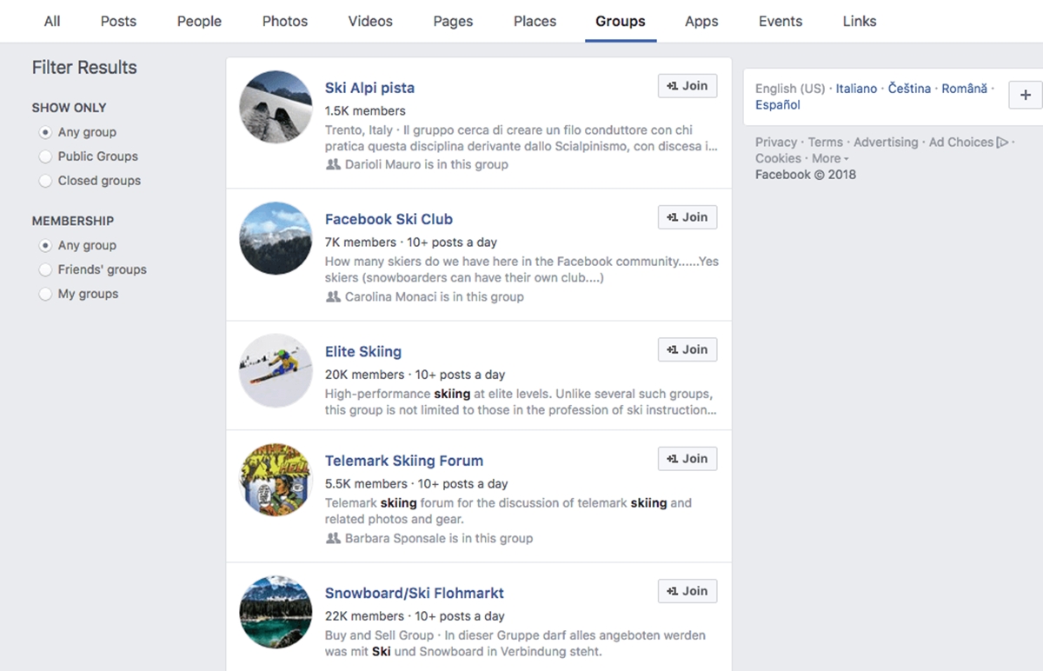Select the Friends' groups filter
The height and width of the screenshot is (671, 1043).
(45, 269)
